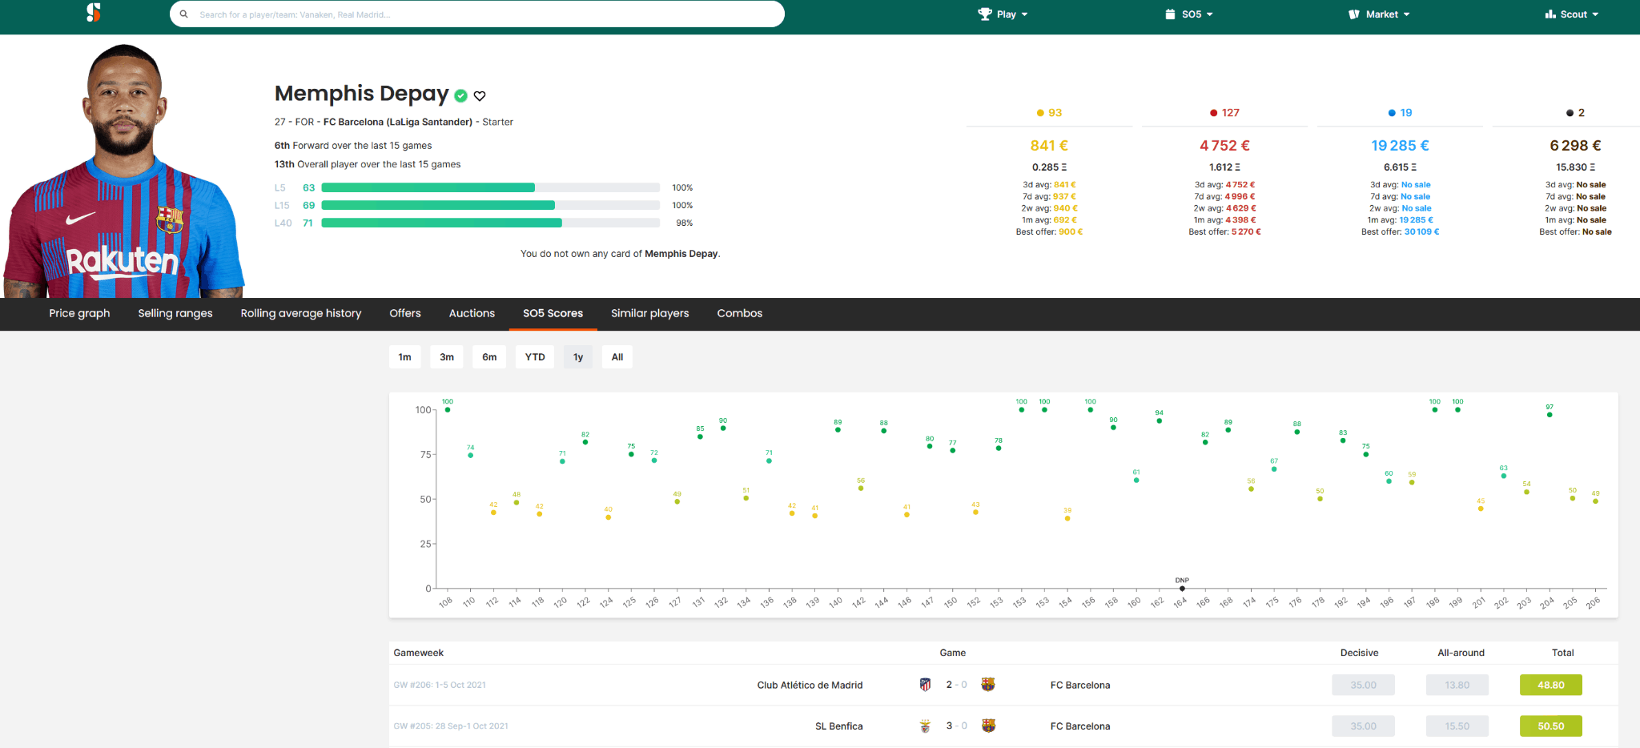Switch to the Price graph tab

click(x=79, y=313)
